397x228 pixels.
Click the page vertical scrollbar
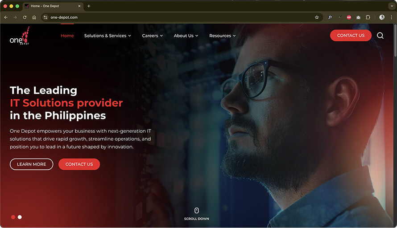pos(395,41)
